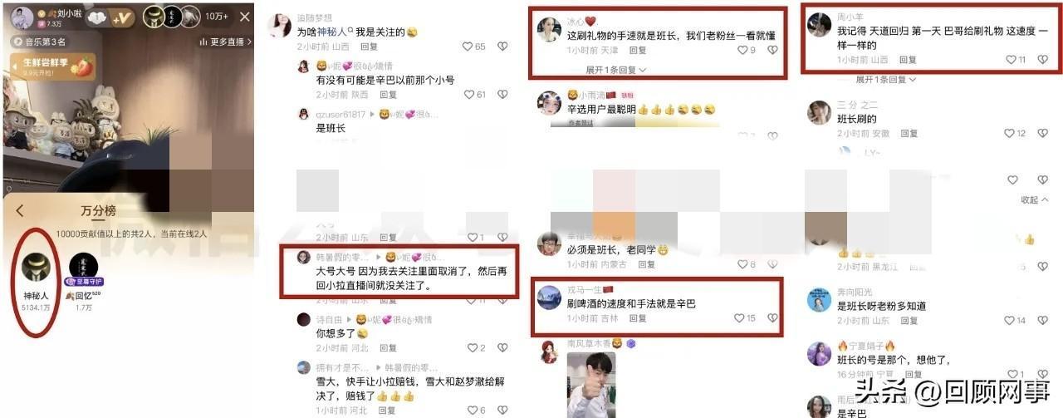Expand 展开1条回复 under 周小羊's comment
This screenshot has width=1063, height=418.
coord(886,80)
